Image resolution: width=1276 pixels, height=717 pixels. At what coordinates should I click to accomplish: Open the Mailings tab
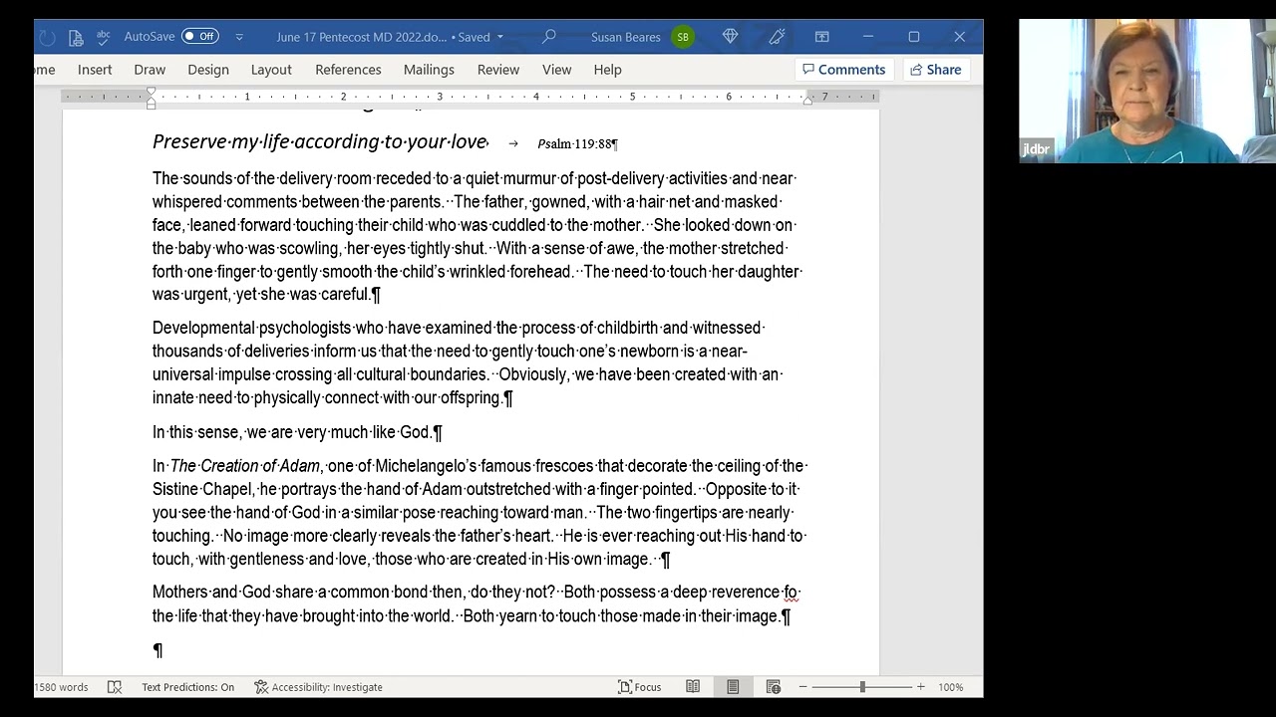pyautogui.click(x=429, y=70)
